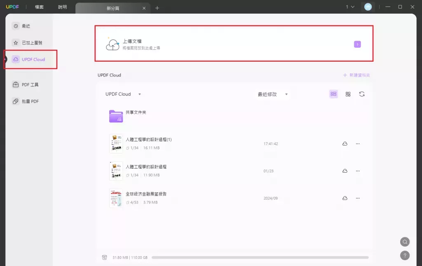Click the search magnifier round button

(405, 242)
